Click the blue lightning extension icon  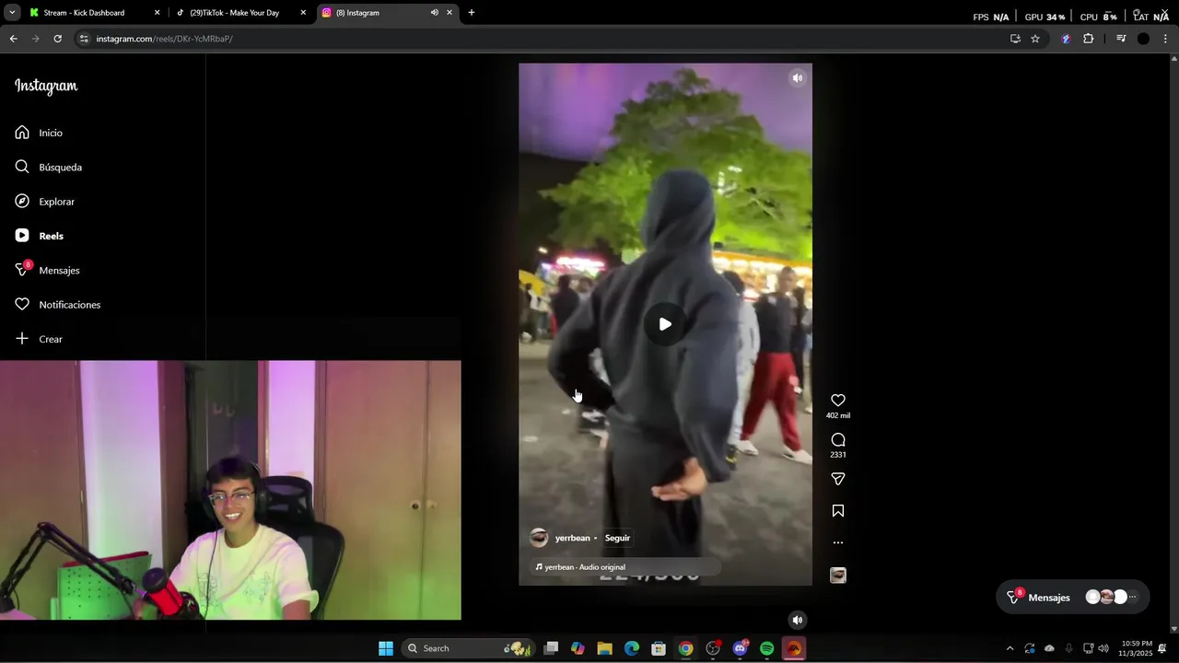pos(1066,39)
